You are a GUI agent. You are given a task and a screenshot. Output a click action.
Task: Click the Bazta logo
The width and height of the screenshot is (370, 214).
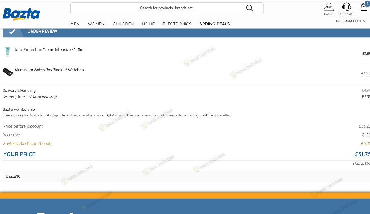21,14
